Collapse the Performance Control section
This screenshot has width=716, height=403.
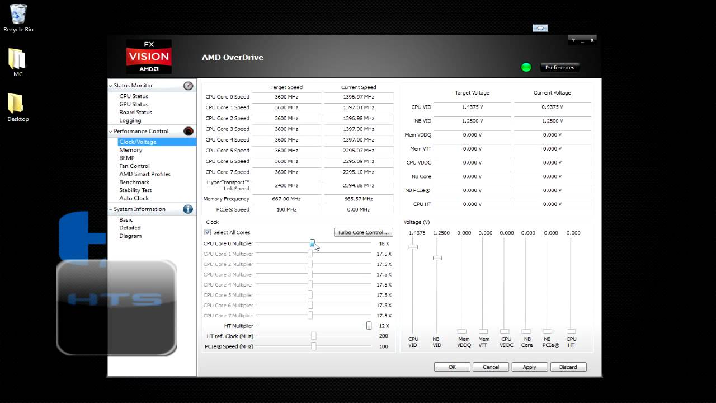(x=111, y=131)
